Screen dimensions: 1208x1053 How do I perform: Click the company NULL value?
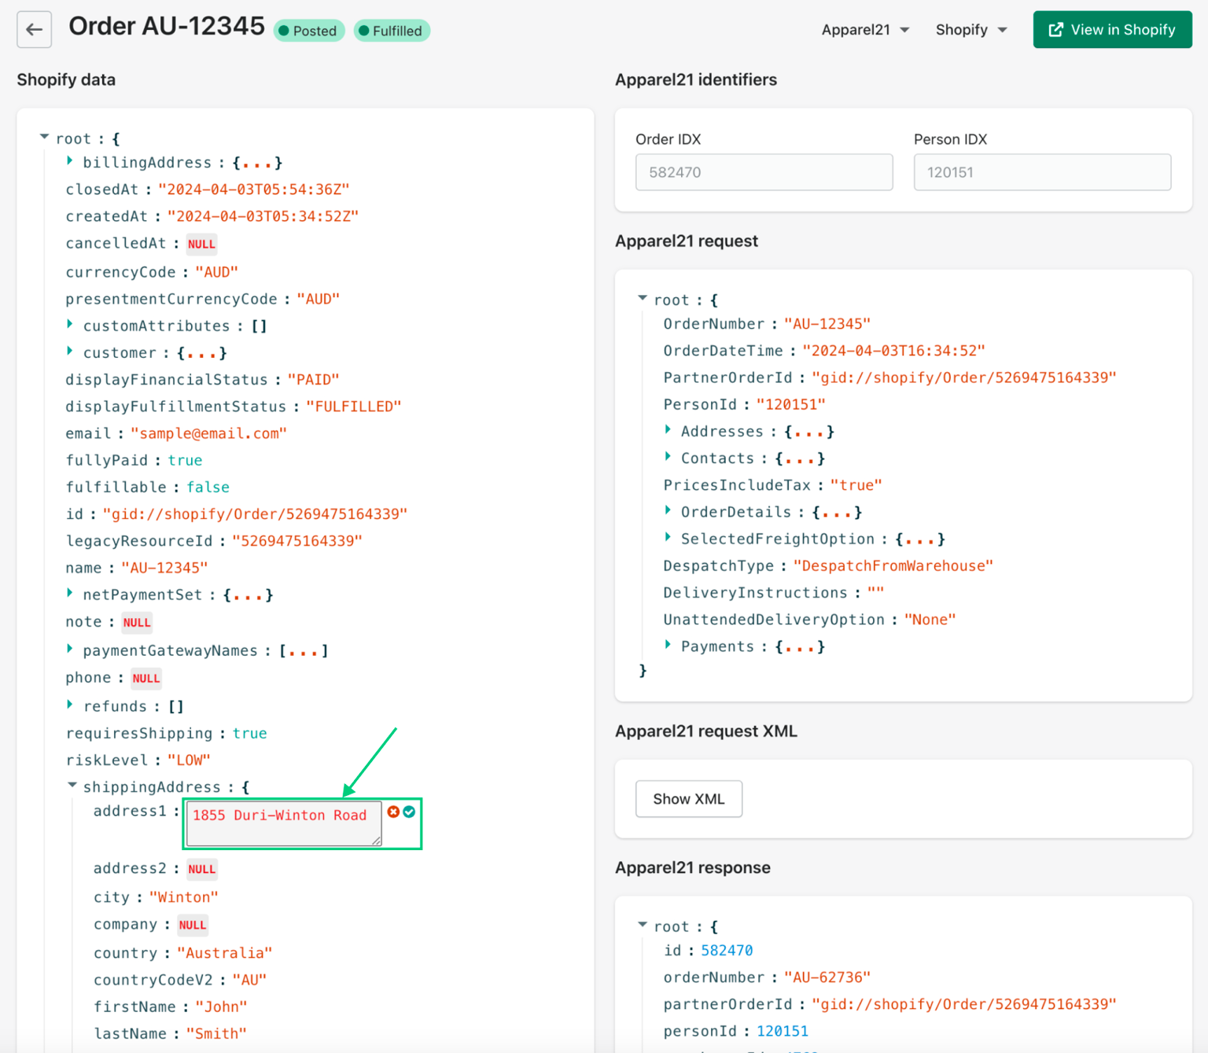(192, 925)
